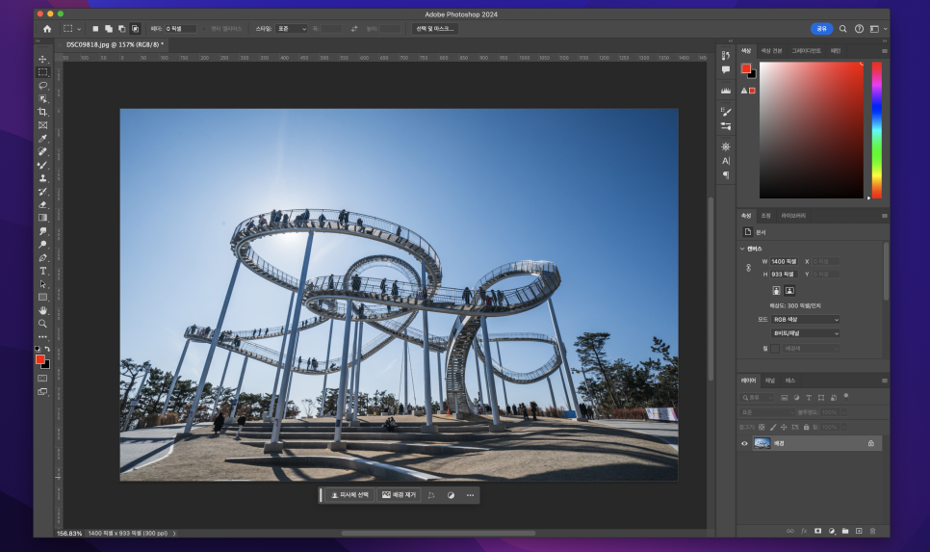This screenshot has width=930, height=552.
Task: Switch to the Patterns tab
Action: 836,51
